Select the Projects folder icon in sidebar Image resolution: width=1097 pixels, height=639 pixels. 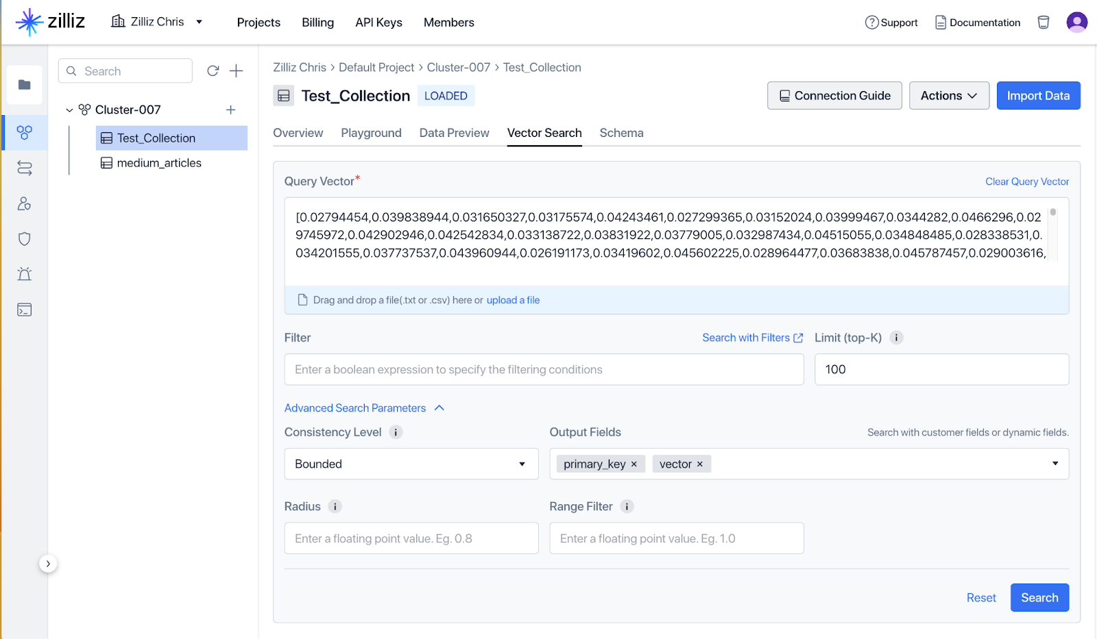[24, 84]
